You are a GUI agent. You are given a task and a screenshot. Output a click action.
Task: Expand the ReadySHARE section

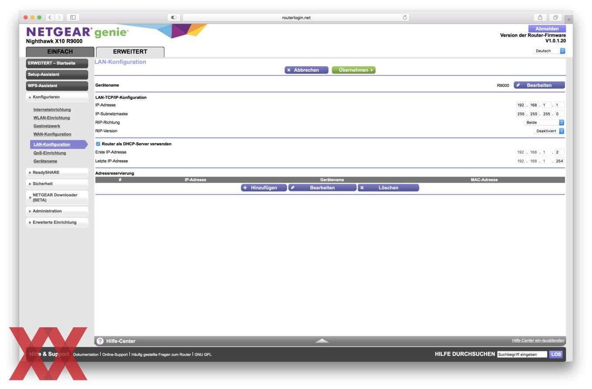click(x=57, y=172)
